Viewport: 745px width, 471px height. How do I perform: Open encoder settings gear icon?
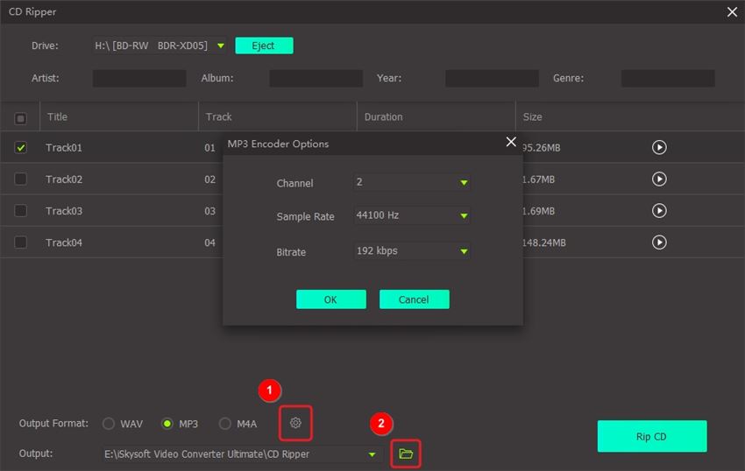295,424
